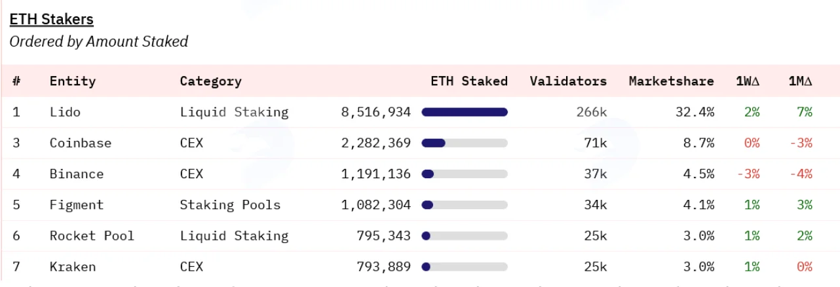
Task: Open the Figment entity entry
Action: [x=77, y=204]
